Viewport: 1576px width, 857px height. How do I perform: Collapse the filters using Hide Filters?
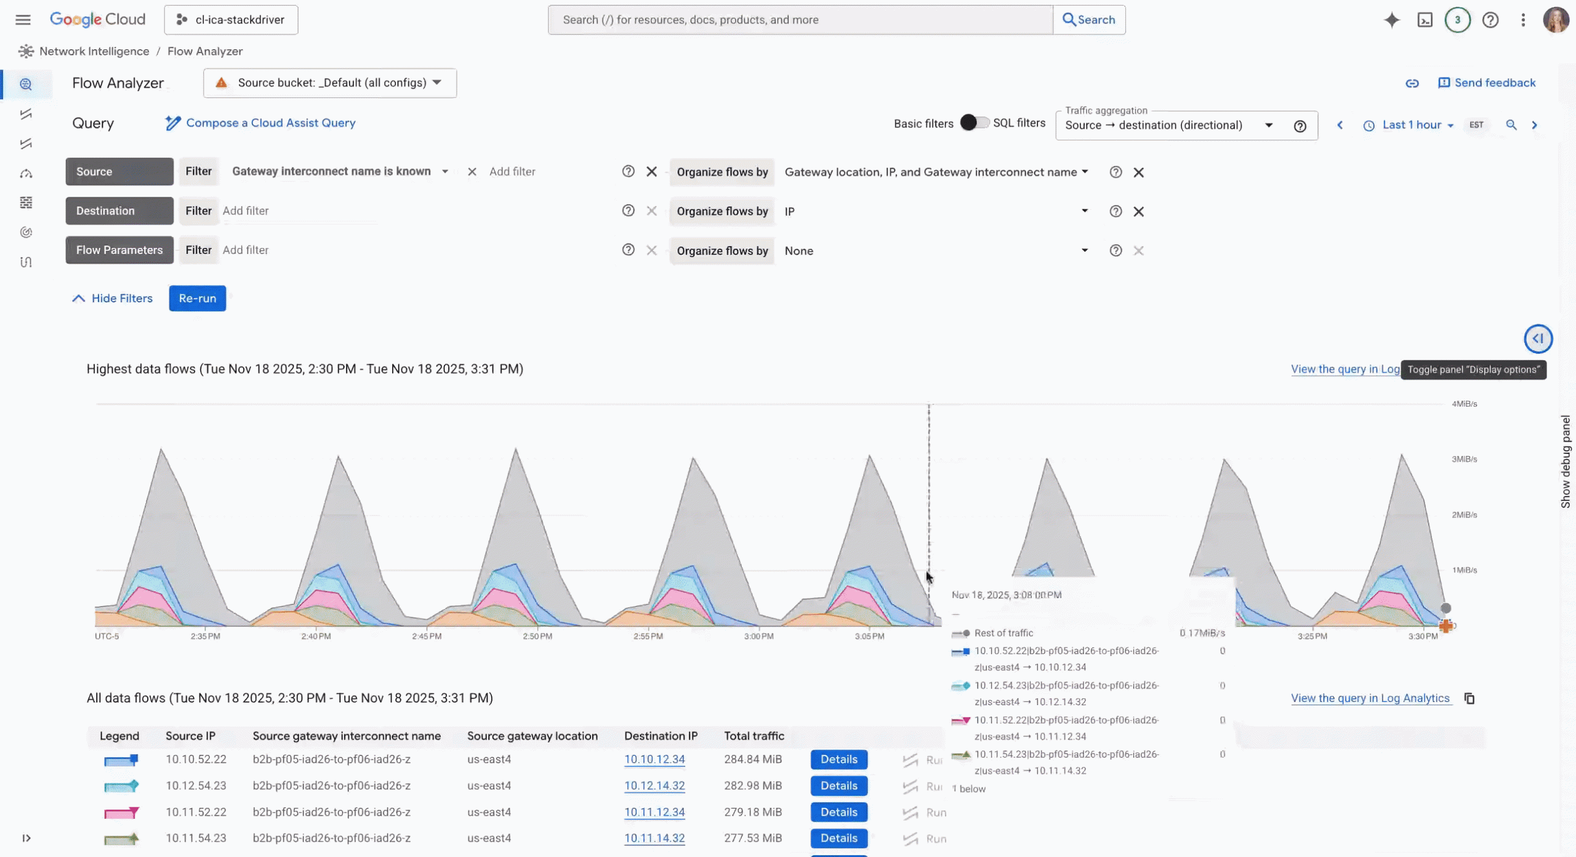click(x=111, y=298)
